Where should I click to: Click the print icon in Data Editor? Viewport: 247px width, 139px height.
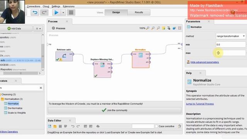pos(98,126)
